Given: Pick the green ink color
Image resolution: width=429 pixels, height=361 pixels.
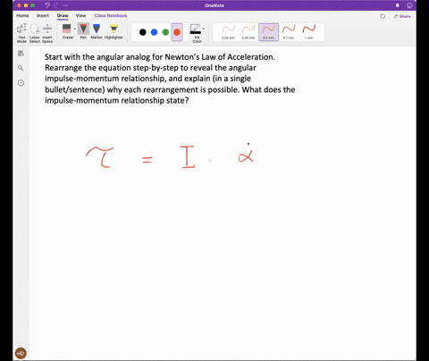Looking at the screenshot, I should [165, 32].
